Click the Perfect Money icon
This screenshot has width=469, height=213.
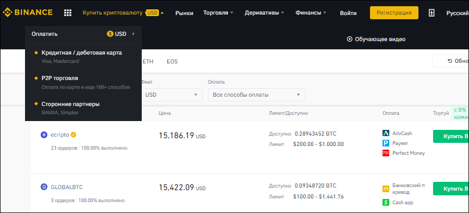tap(386, 153)
